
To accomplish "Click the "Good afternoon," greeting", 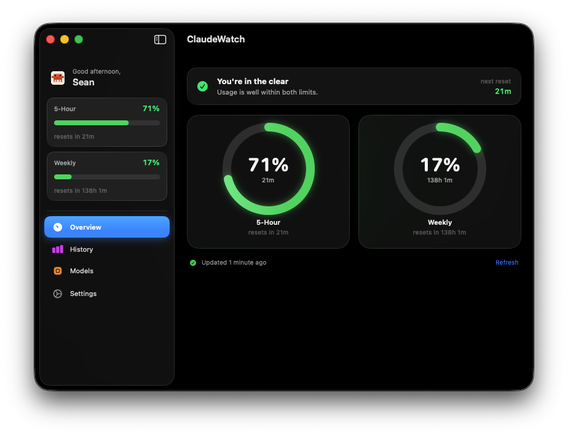I will click(x=97, y=71).
